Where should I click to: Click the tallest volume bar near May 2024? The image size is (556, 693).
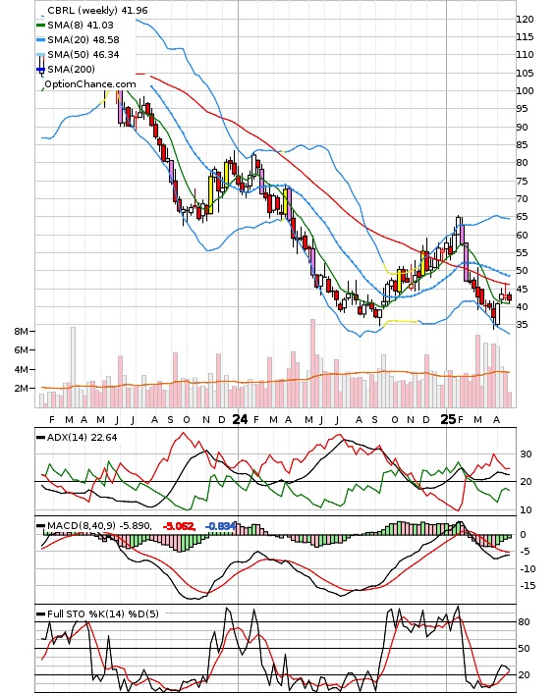312,363
